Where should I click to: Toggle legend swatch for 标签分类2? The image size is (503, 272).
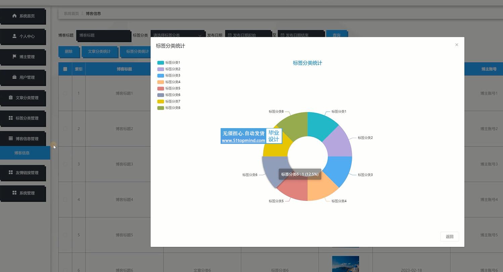coord(161,69)
